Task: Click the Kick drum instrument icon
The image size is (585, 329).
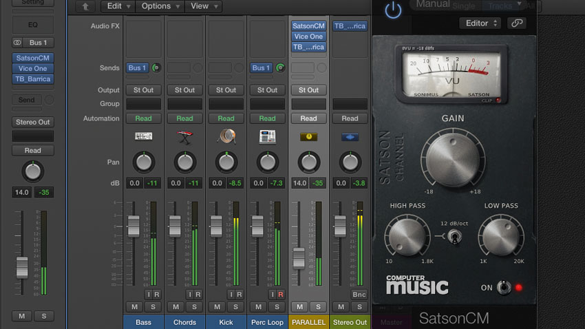Action: click(226, 136)
